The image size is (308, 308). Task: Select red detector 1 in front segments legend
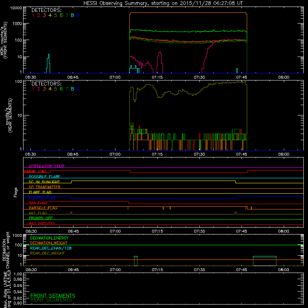tap(33, 15)
